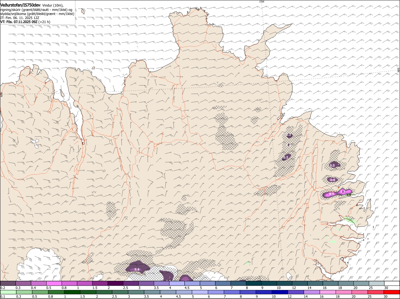Select the gray-green 3 swatch in rain scale
Image resolution: width=400 pixels, height=299 pixels.
pos(136,292)
